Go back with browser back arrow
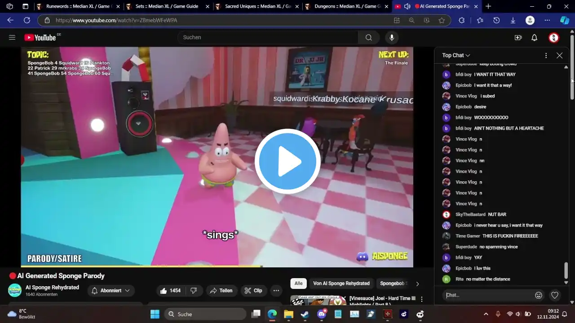 click(x=10, y=20)
